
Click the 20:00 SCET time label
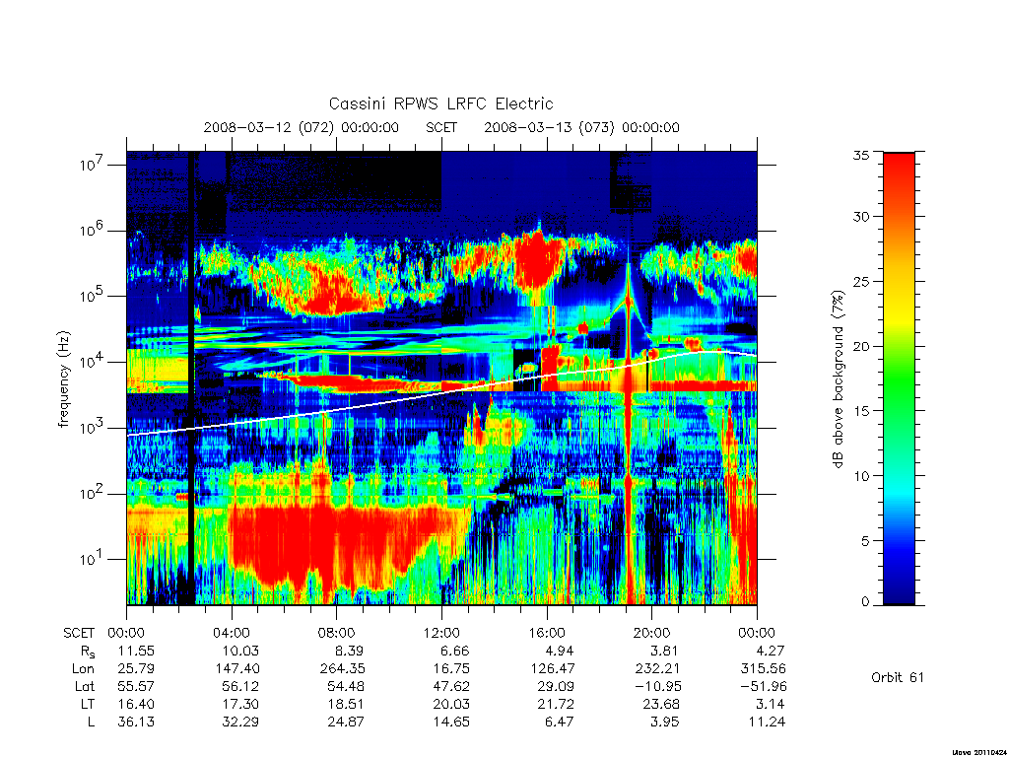coord(652,633)
